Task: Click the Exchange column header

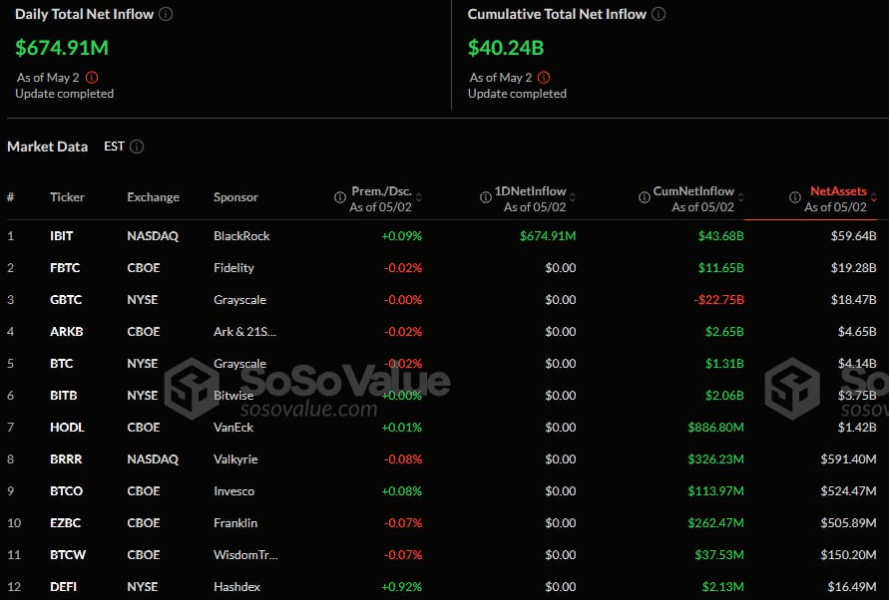Action: point(153,197)
